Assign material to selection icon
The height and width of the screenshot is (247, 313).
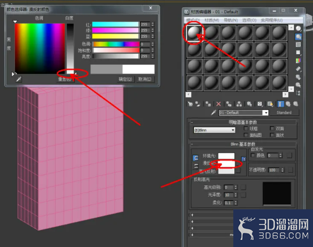(x=208, y=104)
